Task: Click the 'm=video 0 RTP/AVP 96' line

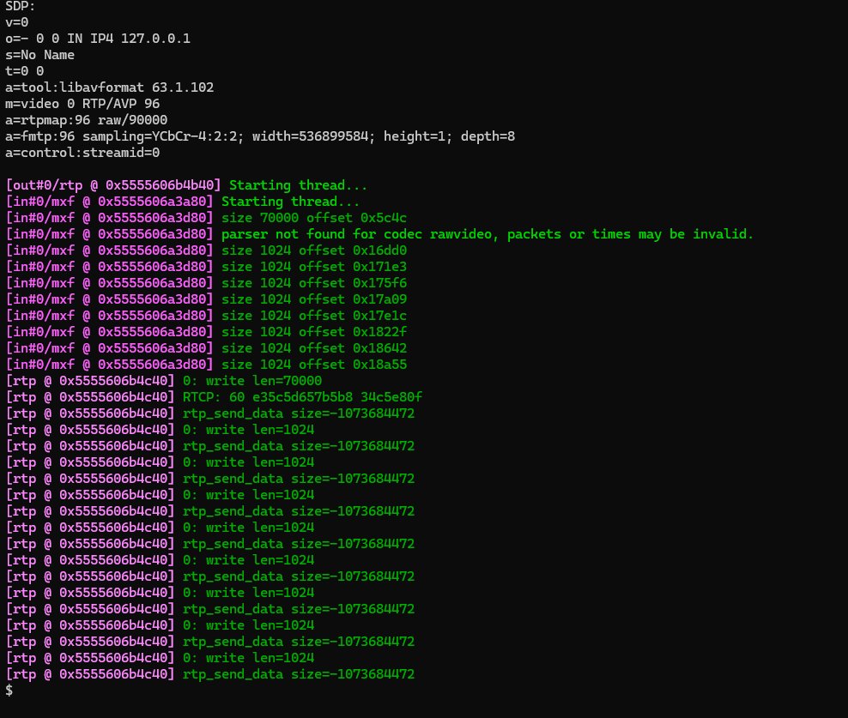Action: point(82,103)
